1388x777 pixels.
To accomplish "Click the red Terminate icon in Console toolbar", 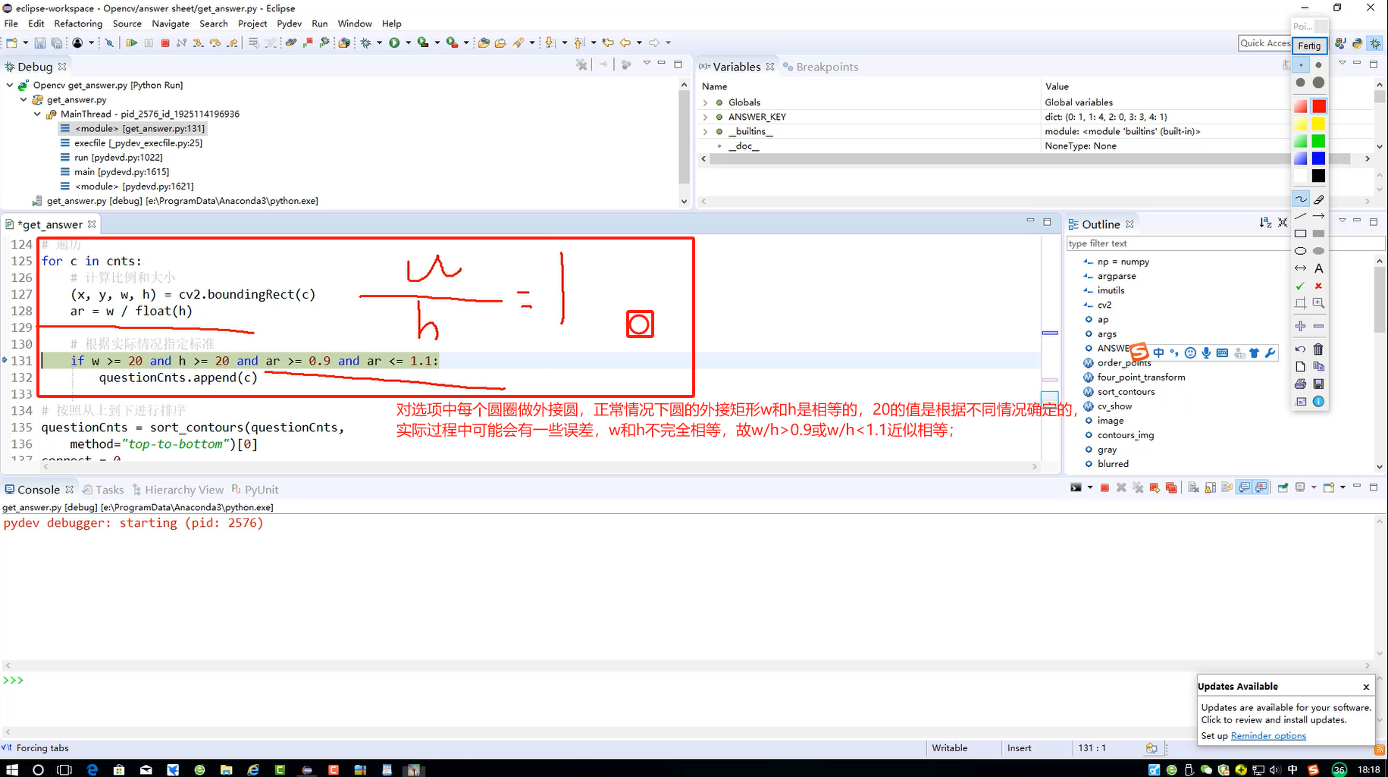I will coord(1104,487).
